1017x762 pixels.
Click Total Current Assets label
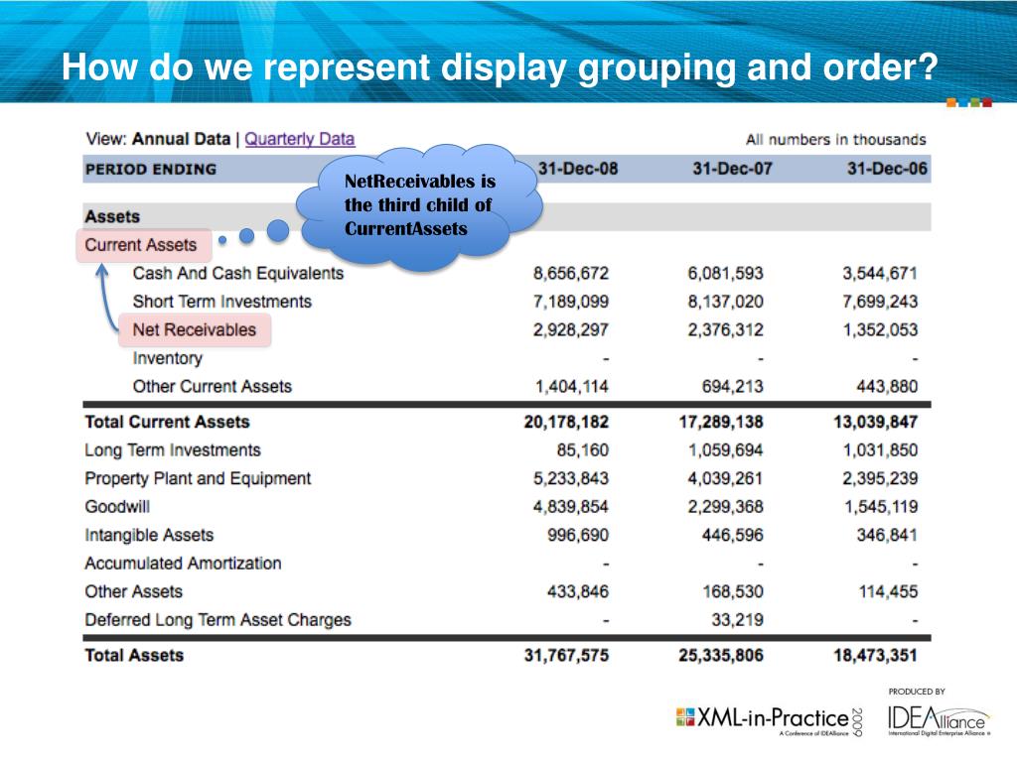[x=167, y=422]
